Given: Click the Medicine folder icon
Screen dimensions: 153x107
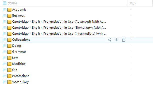Looking at the screenshot, I should 9,64.
